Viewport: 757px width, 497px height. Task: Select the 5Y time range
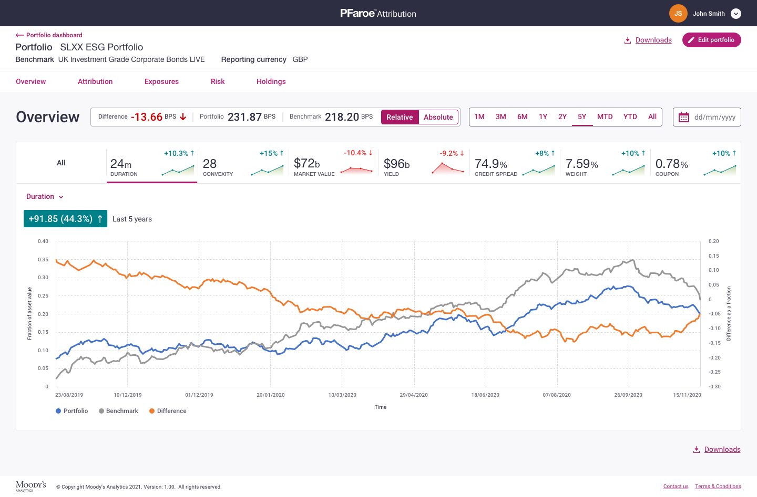click(582, 117)
